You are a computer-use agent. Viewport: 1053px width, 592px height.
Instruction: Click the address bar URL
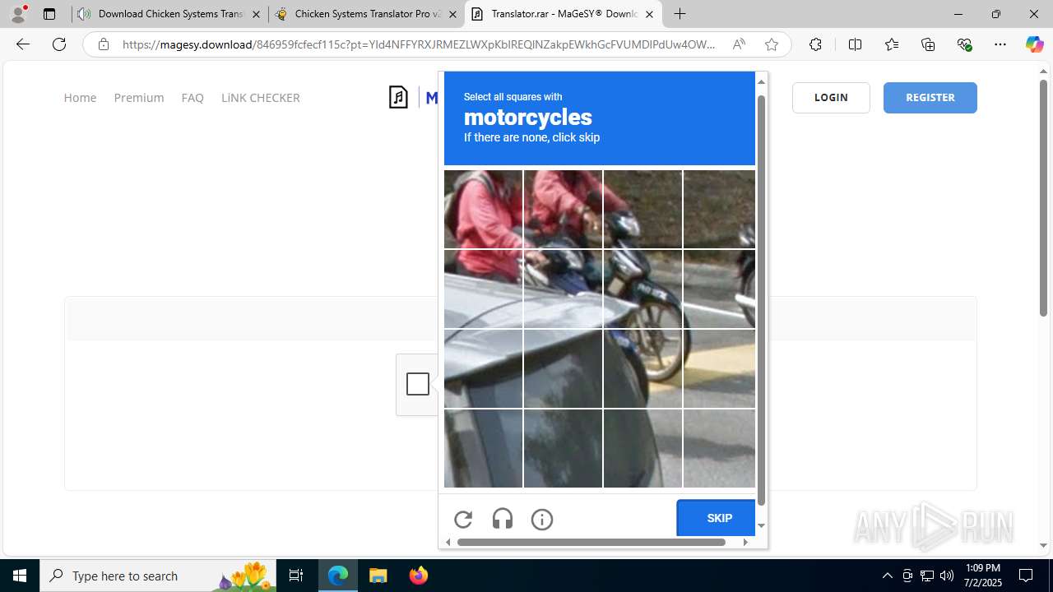coord(420,44)
